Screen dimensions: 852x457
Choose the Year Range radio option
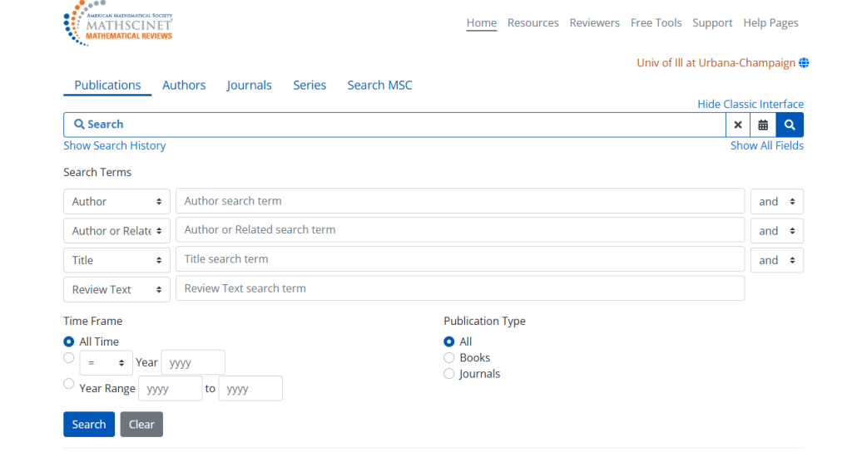click(x=69, y=384)
